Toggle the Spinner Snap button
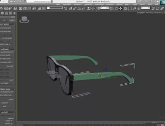 tap(70, 8)
